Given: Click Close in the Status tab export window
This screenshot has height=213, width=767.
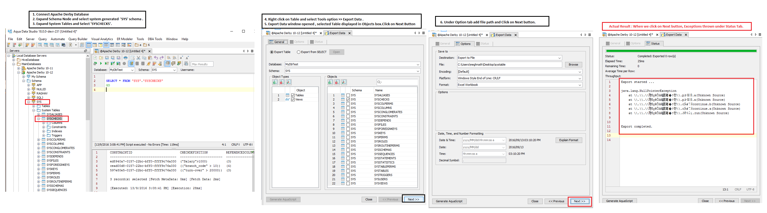Looking at the screenshot, I should [x=705, y=201].
